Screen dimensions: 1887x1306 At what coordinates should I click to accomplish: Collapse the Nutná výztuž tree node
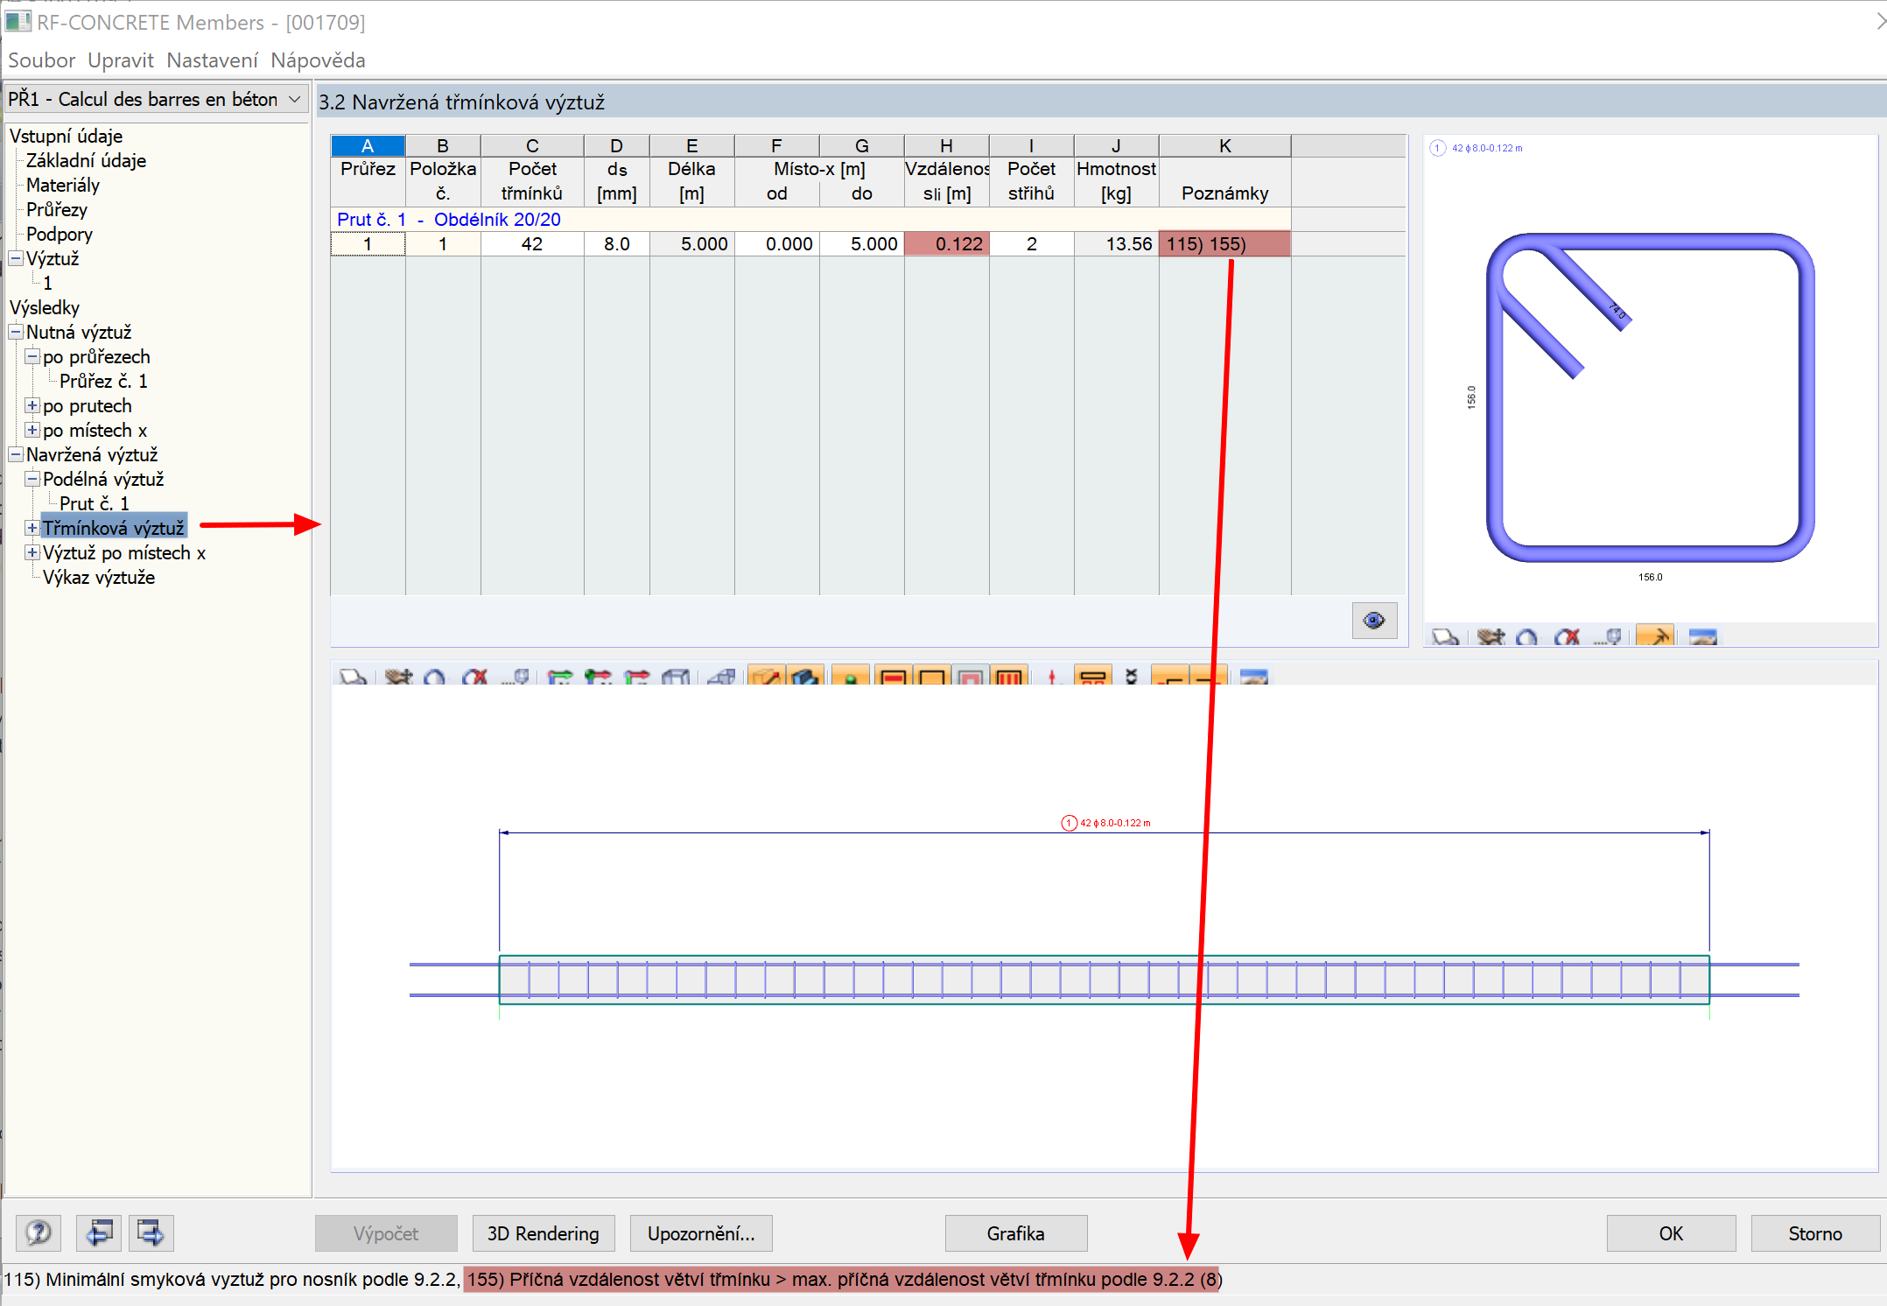[x=16, y=332]
